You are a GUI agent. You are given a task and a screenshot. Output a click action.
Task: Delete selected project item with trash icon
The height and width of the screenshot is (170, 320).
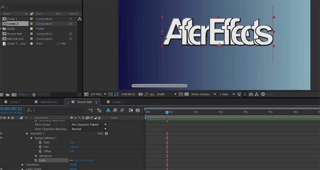[34, 94]
